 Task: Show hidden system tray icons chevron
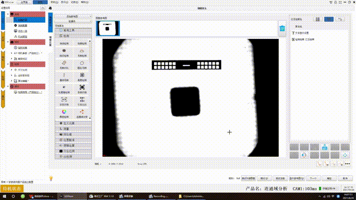coord(320,196)
